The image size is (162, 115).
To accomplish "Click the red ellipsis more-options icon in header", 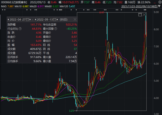I will click(x=155, y=3).
